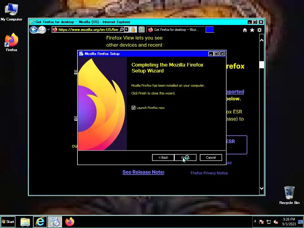Open File Explorer from taskbar
Viewport: 304px width, 228px height.
pos(25,222)
